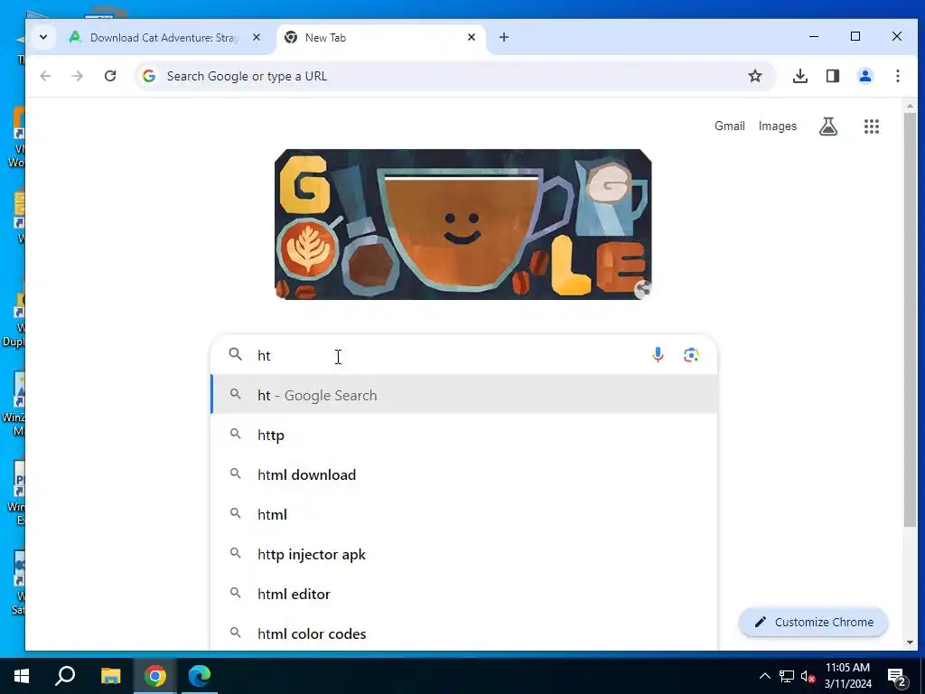The width and height of the screenshot is (925, 694).
Task: Close the Download Cat Adventure tab
Action: point(257,37)
